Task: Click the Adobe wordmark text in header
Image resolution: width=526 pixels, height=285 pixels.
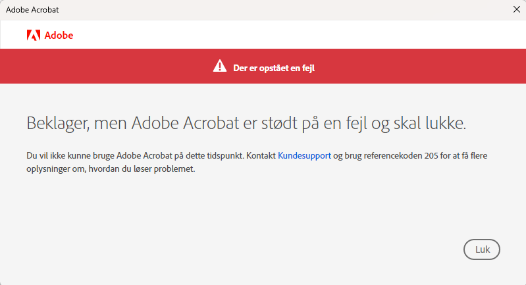Action: pyautogui.click(x=59, y=36)
